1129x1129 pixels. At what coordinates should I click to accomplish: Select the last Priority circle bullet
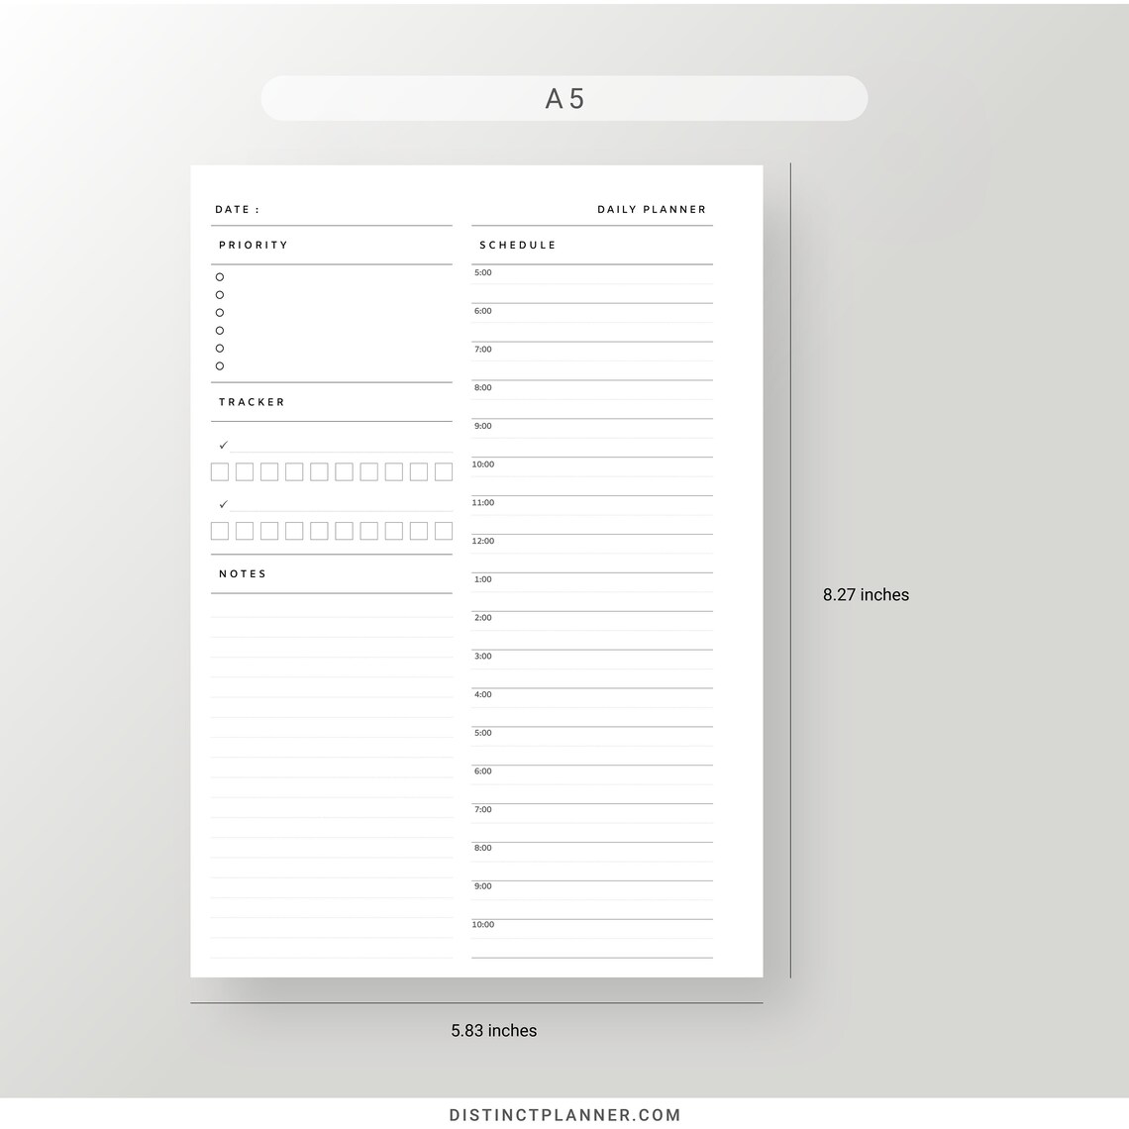(219, 365)
